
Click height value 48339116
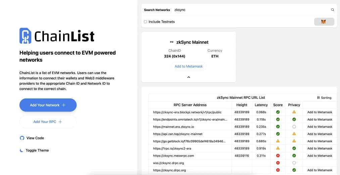click(x=242, y=156)
